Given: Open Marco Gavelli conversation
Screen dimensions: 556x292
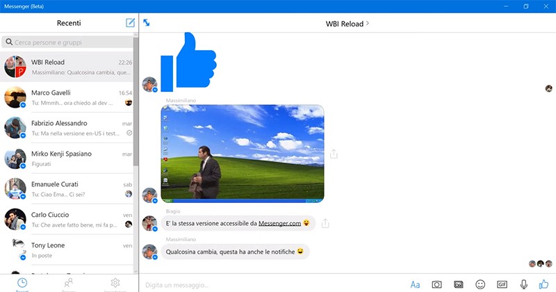Looking at the screenshot, I should (x=69, y=98).
